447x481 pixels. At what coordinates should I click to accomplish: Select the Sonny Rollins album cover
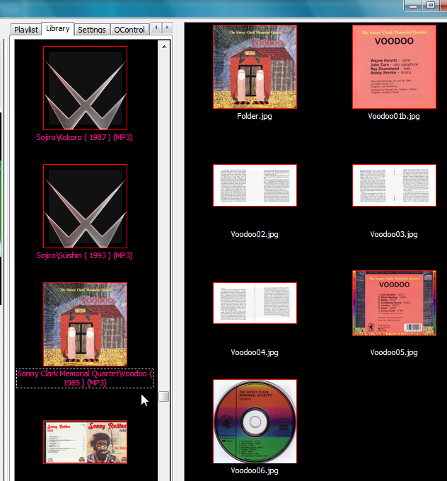tap(86, 442)
